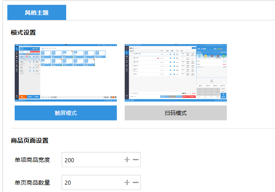Increase the 单项商品宽度 value with plus icon
Viewport: 275px width, 192px height.
click(127, 160)
